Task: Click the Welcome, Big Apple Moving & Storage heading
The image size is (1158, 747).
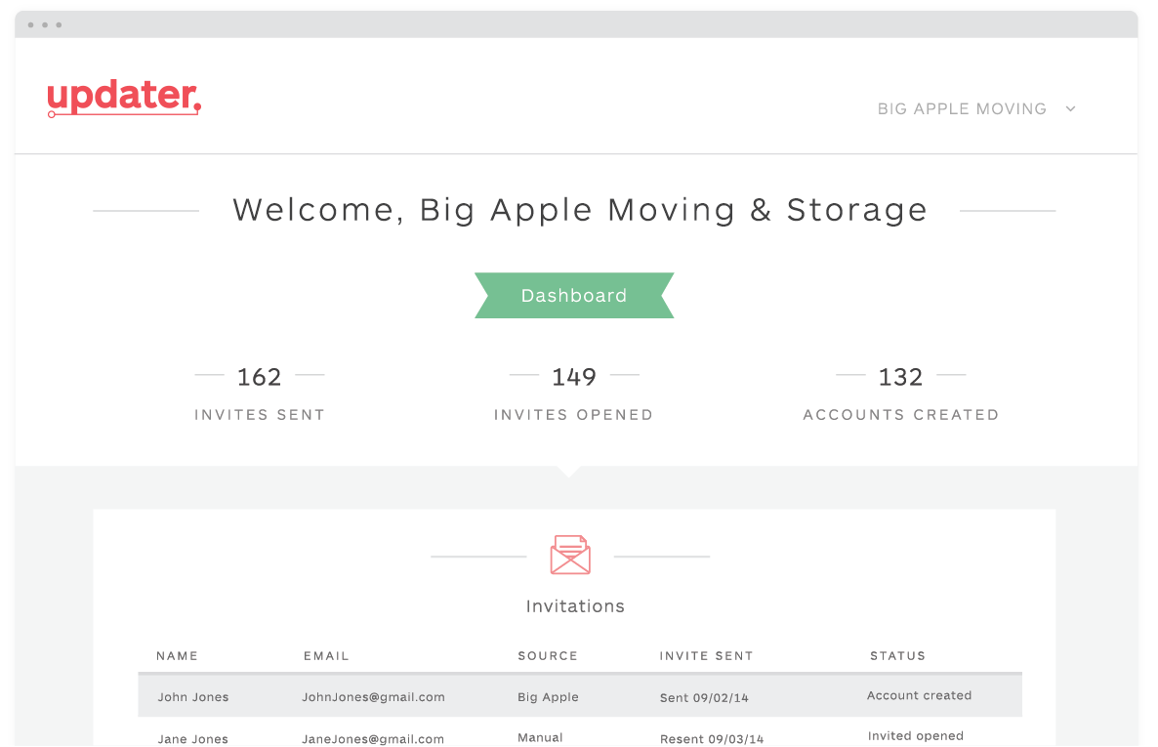Action: pos(580,211)
